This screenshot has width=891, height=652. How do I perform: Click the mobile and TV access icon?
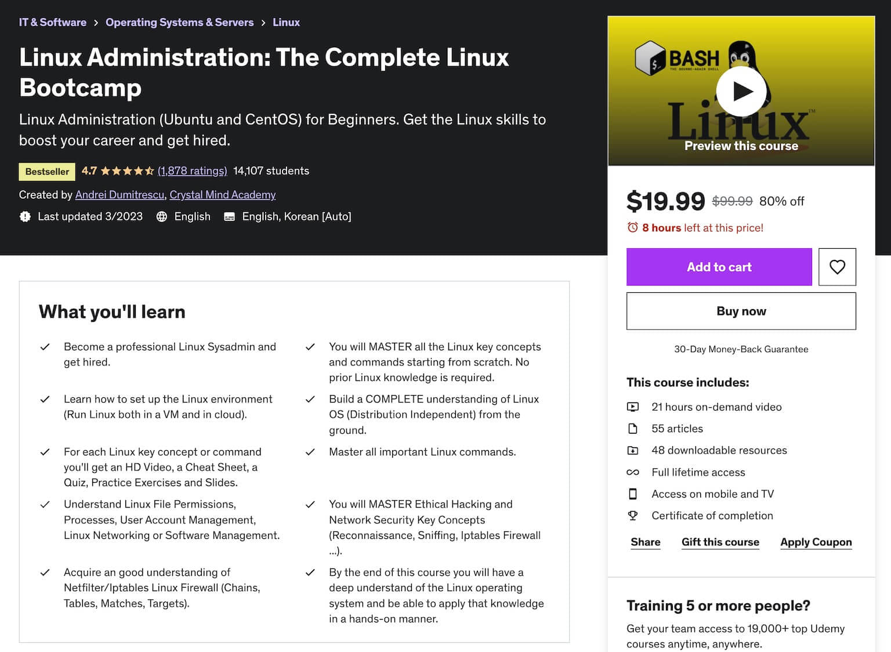point(633,494)
